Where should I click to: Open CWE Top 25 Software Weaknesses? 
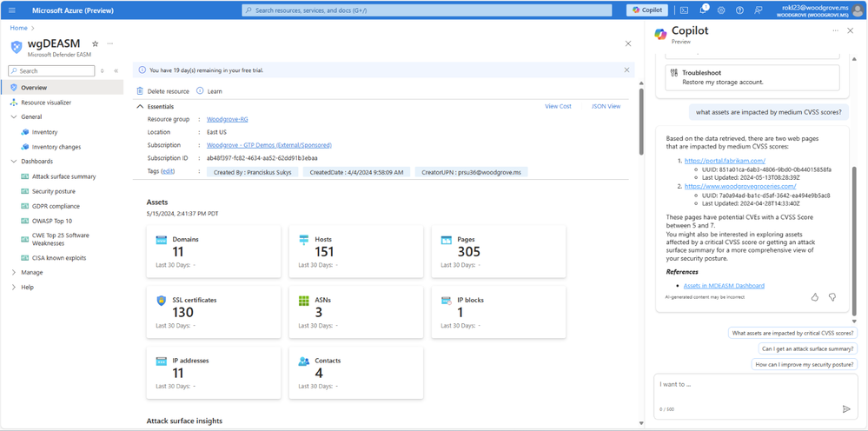coord(62,239)
